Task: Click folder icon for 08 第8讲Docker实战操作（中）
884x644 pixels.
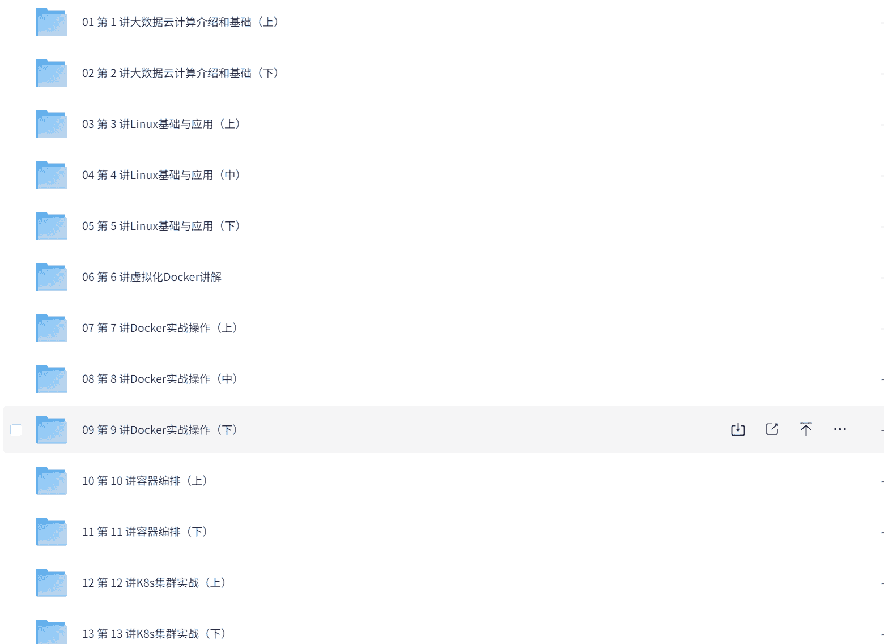Action: pyautogui.click(x=52, y=379)
